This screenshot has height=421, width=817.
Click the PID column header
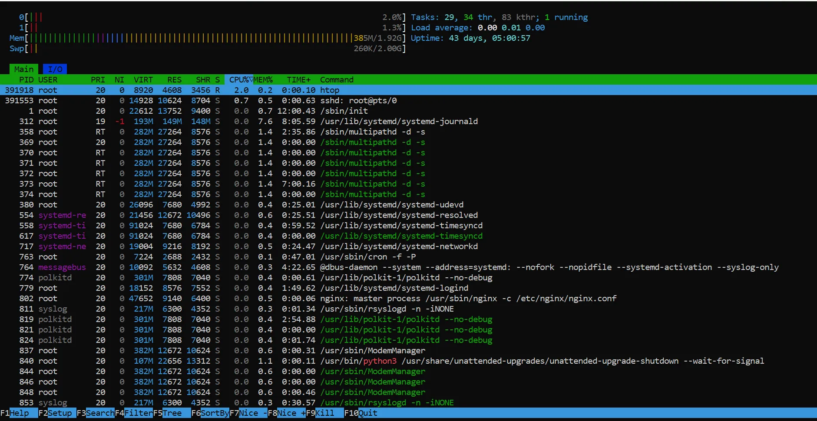coord(26,80)
